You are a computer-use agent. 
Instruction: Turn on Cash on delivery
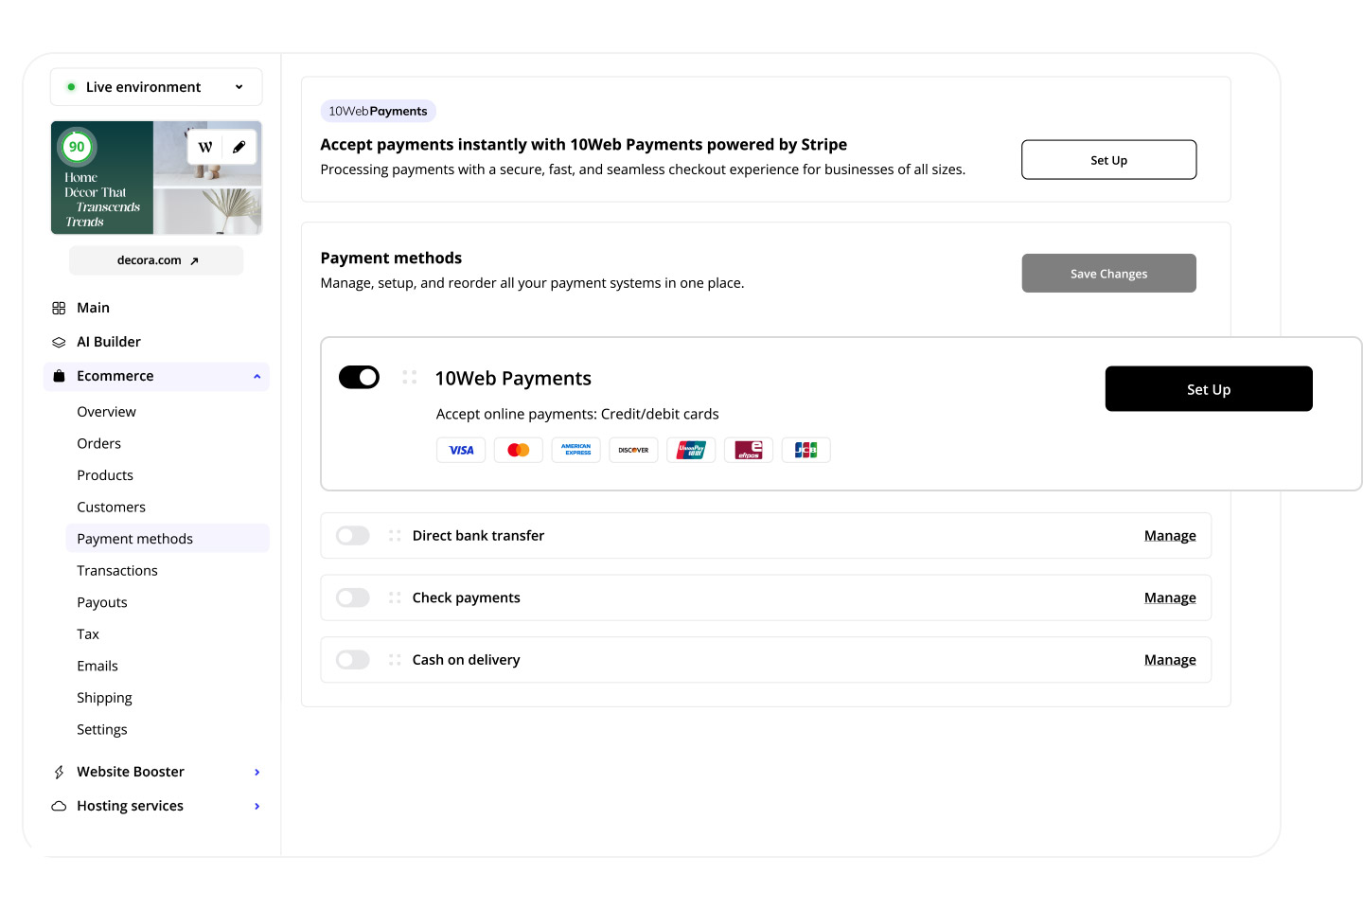click(352, 659)
